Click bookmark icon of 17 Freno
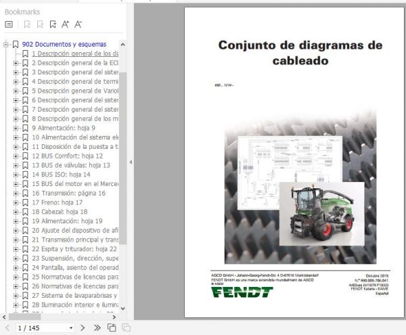Screen dimensions: 406x335 25,203
